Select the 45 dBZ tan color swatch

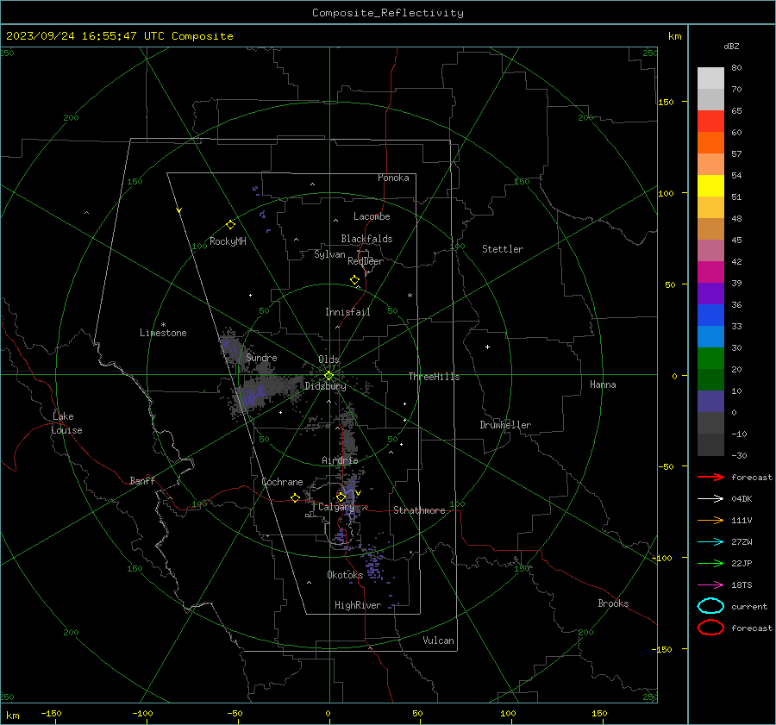click(710, 228)
